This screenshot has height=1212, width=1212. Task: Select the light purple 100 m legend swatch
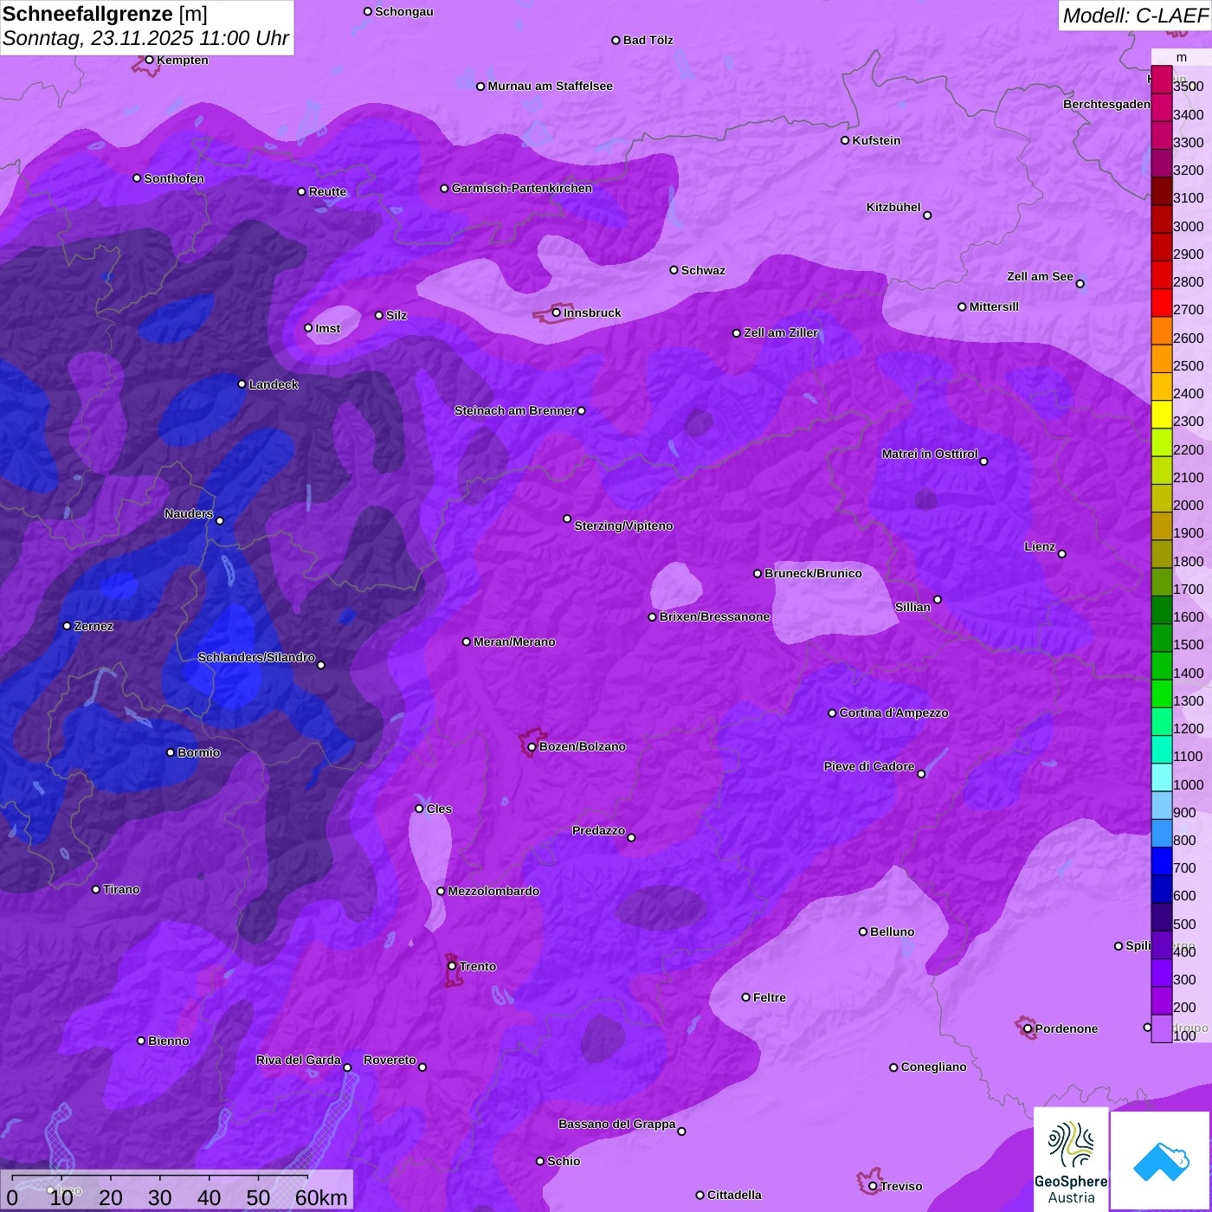(1161, 1028)
